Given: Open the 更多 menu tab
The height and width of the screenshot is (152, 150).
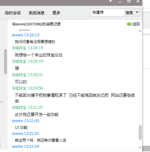Looking at the screenshot, I should pos(56,13).
